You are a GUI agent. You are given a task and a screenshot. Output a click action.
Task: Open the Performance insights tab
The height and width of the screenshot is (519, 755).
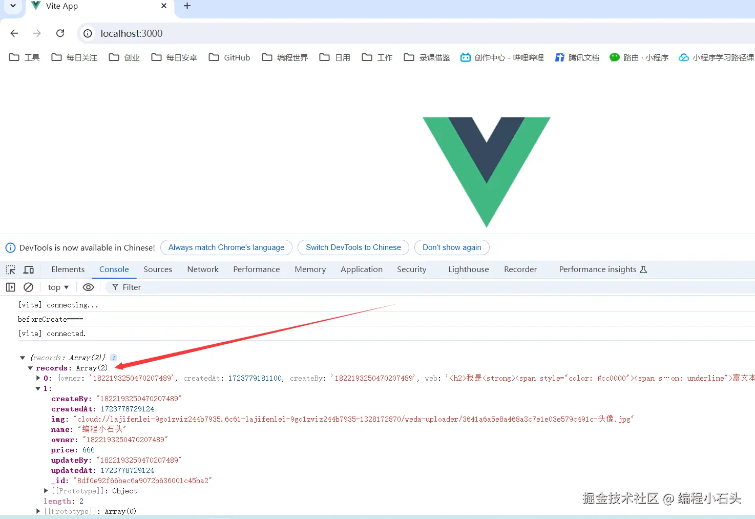(603, 269)
